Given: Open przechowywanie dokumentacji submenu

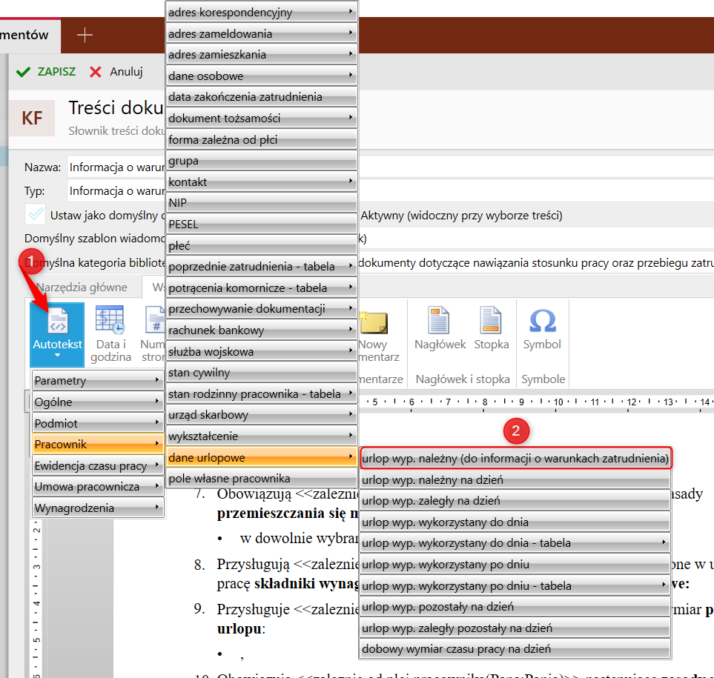Looking at the screenshot, I should coord(262,309).
